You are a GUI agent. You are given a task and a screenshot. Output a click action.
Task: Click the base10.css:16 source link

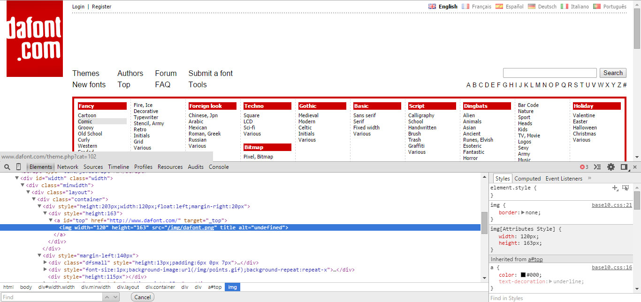point(612,267)
